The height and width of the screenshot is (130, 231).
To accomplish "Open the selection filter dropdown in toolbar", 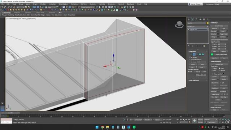I will pos(20,7).
